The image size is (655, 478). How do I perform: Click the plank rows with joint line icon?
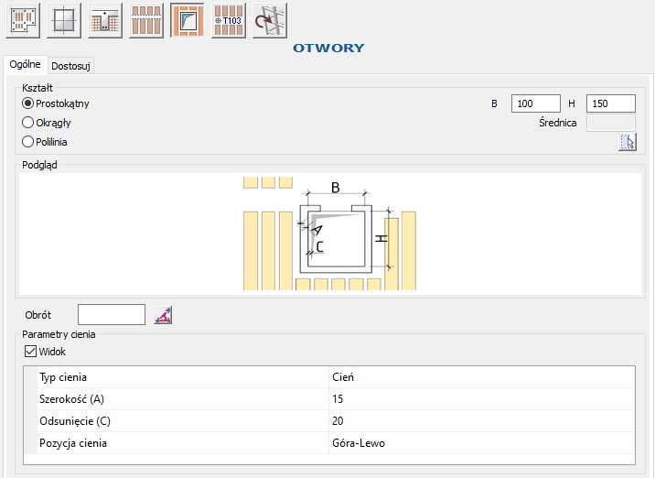click(145, 20)
